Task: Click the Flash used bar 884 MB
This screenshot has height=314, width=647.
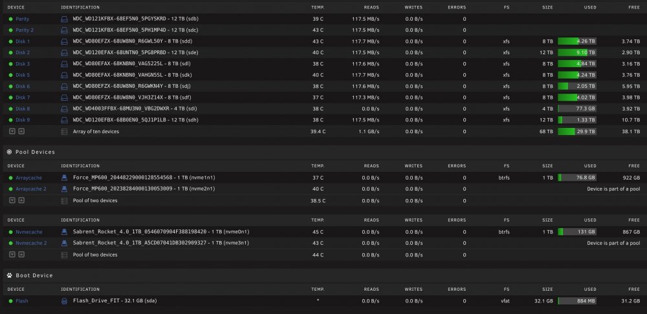Action: pyautogui.click(x=577, y=301)
